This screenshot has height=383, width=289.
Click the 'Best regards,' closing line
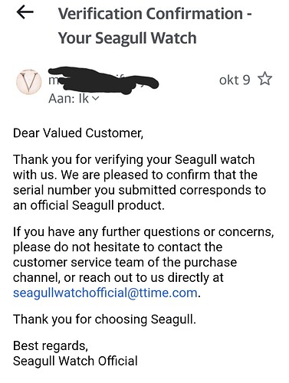pyautogui.click(x=51, y=346)
